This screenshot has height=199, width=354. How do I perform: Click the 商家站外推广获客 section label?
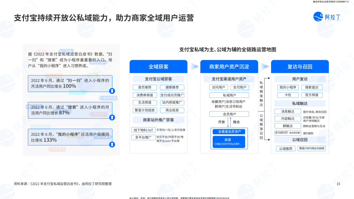pyautogui.click(x=158, y=120)
